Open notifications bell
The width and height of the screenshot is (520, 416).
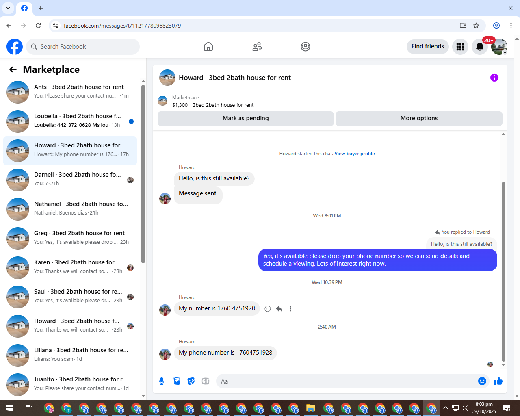pos(480,47)
